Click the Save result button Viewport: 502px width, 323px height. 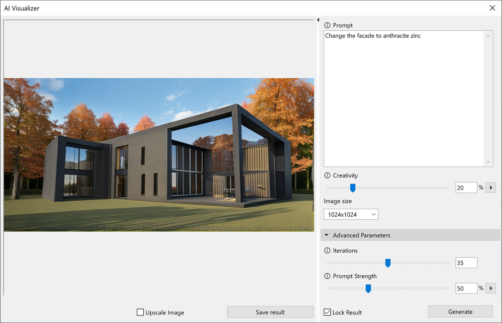(270, 312)
